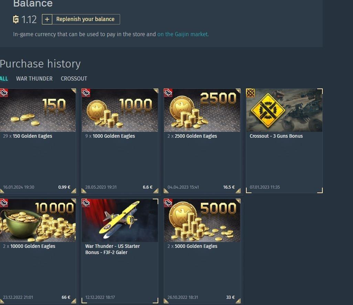Switch to the WAR THUNDER filter tab
This screenshot has width=353, height=305.
tap(34, 78)
